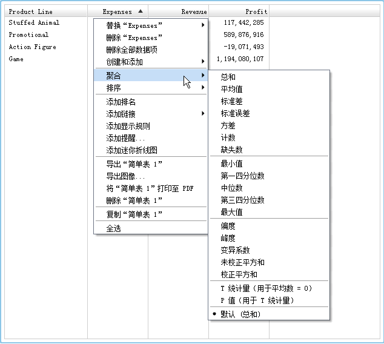Choose 峰度 aggregation
384x344 pixels.
point(269,238)
